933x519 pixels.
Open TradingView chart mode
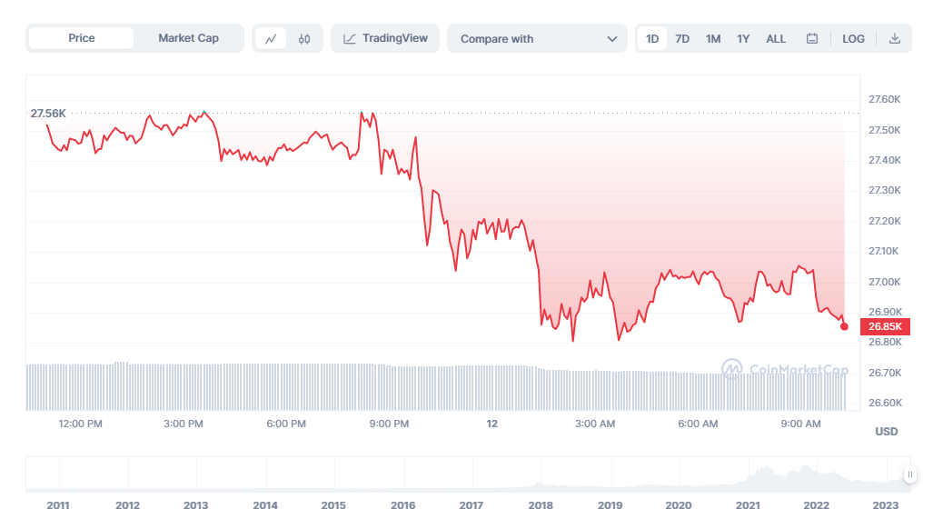[x=385, y=39]
